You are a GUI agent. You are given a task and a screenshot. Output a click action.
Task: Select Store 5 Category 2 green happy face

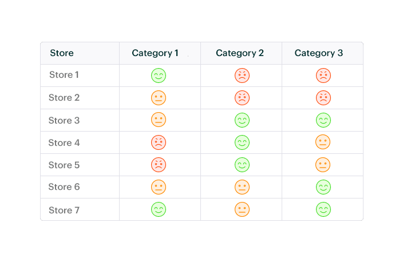pos(242,165)
